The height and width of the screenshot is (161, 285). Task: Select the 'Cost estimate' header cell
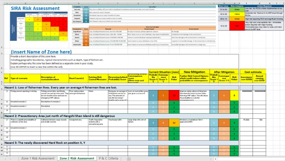click(253, 72)
